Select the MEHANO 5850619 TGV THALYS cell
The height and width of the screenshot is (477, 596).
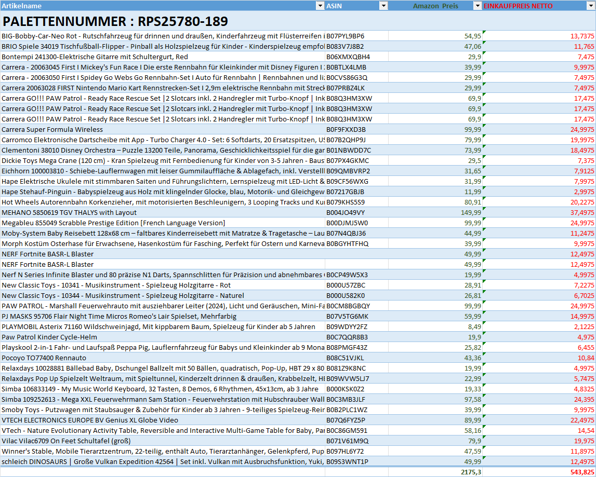coord(69,212)
